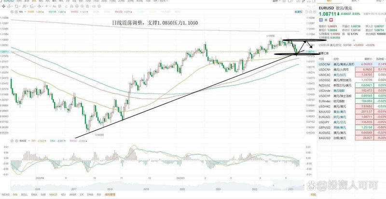Image resolution: width=386 pixels, height=199 pixels.
Task: Switch to the RSI indicator tab
Action: [99, 195]
